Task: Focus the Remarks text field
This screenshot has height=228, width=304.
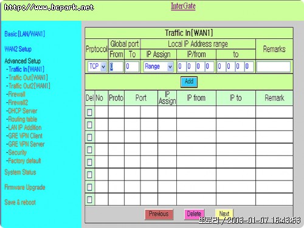Action: tap(274, 67)
